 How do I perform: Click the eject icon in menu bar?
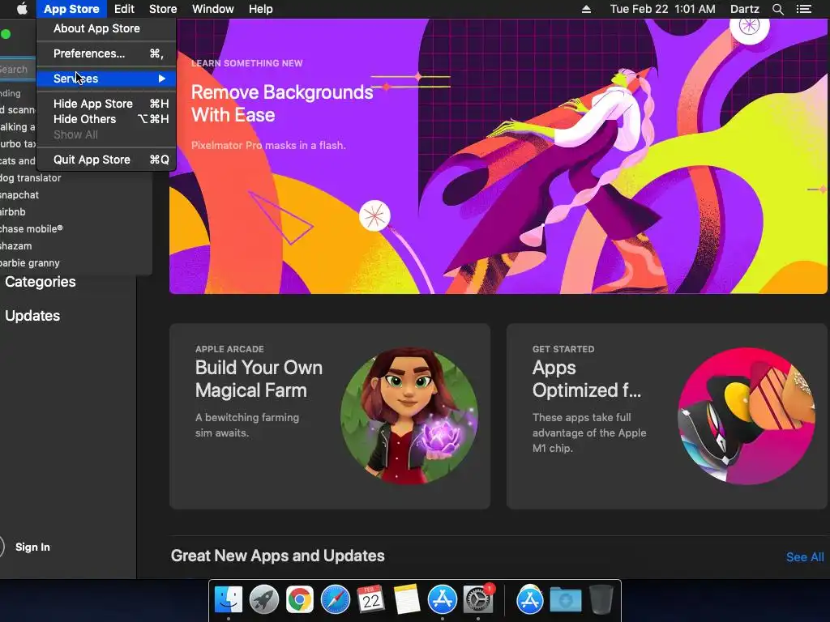click(586, 9)
